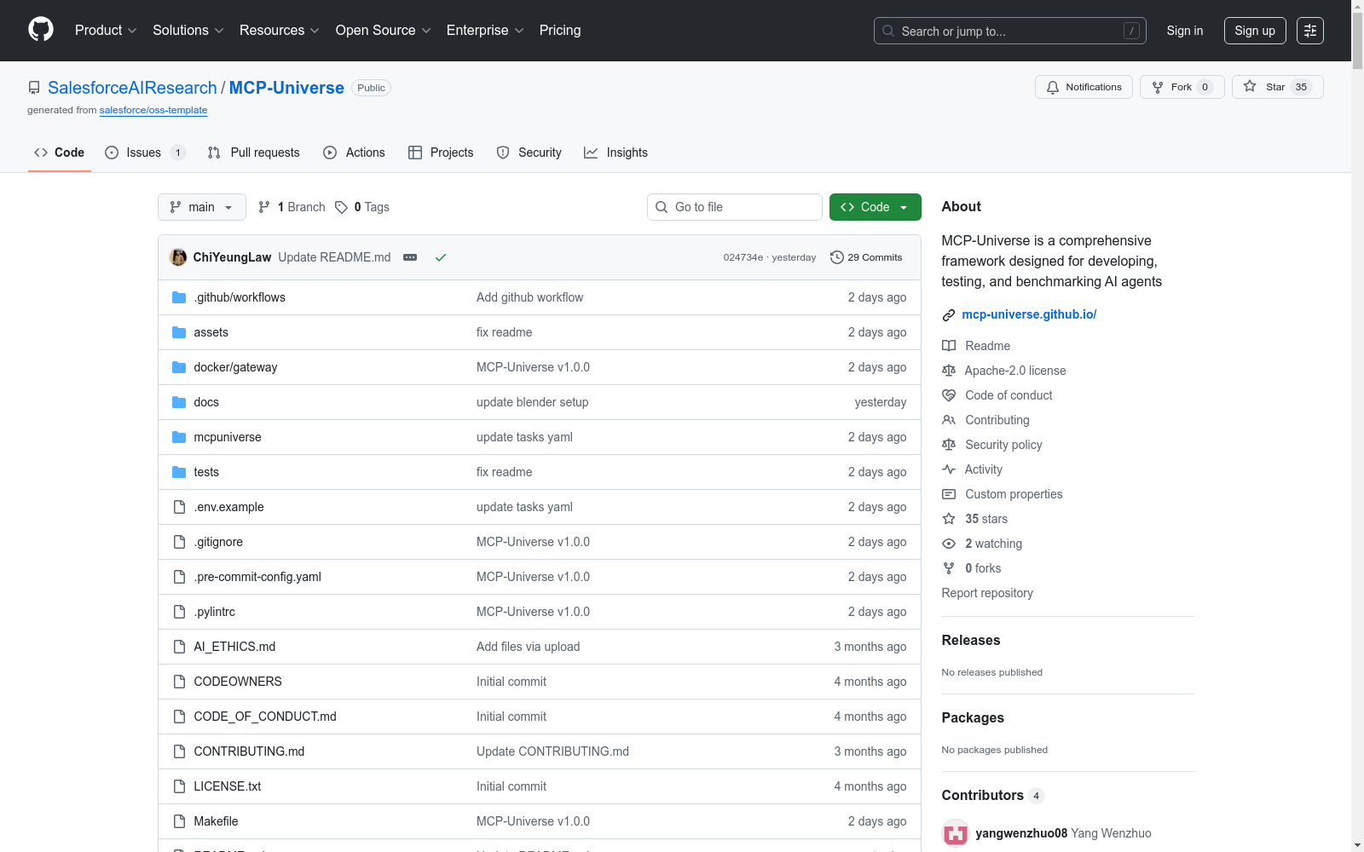Open the salesforce/oss-template link
This screenshot has width=1364, height=852.
[x=153, y=110]
